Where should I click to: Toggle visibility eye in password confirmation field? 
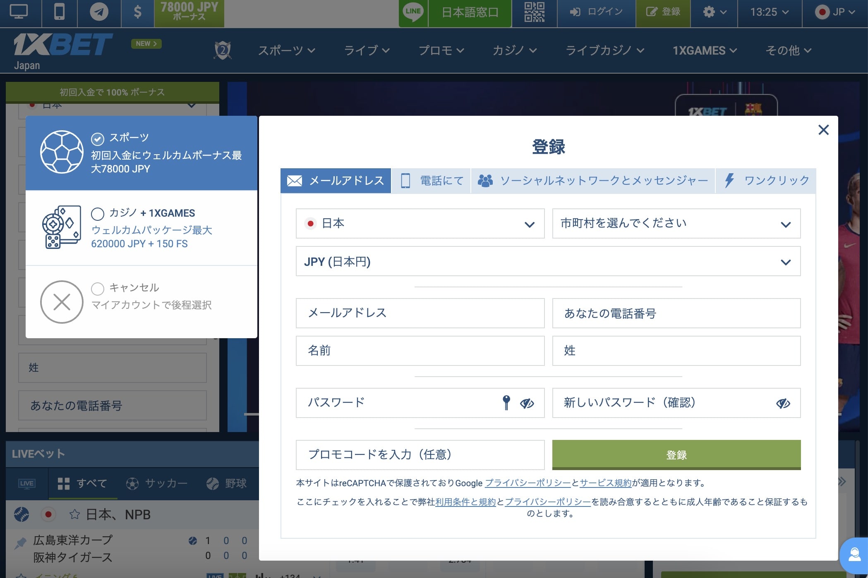(x=783, y=403)
